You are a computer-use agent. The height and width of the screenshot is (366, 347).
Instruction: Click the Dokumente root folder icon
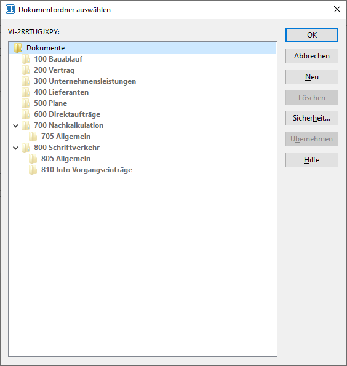18,48
